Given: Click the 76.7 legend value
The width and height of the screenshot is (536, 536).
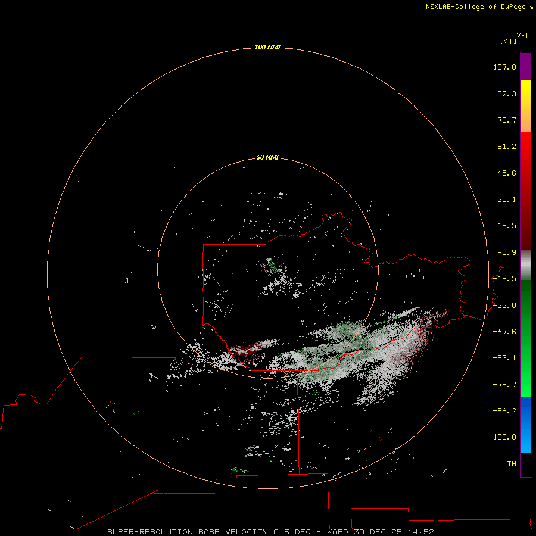Looking at the screenshot, I should (507, 120).
